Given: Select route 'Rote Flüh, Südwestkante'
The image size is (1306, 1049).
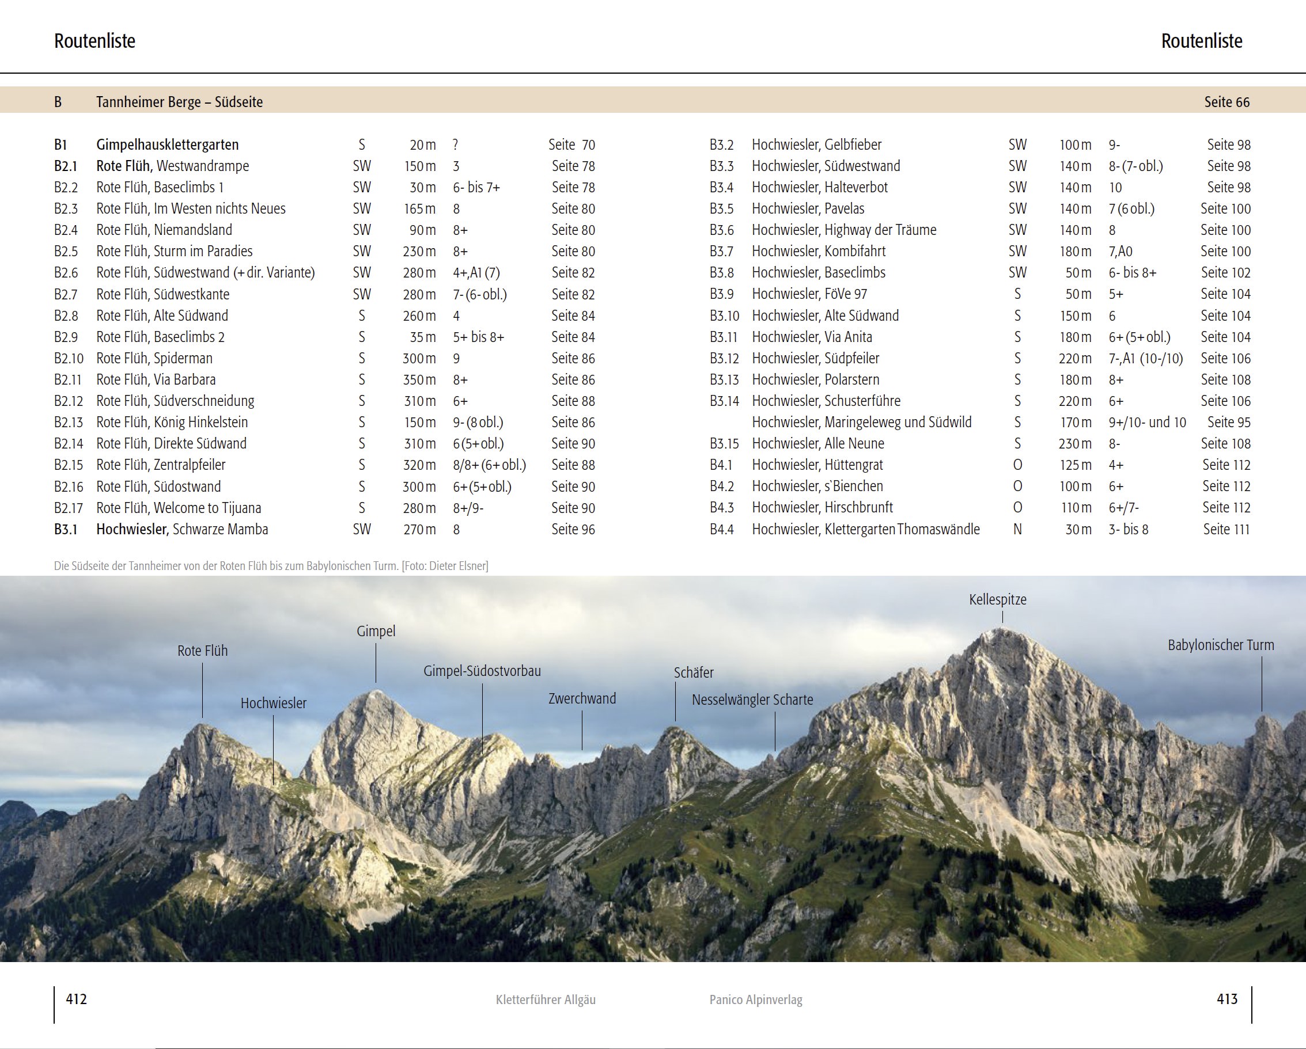Looking at the screenshot, I should 163,294.
